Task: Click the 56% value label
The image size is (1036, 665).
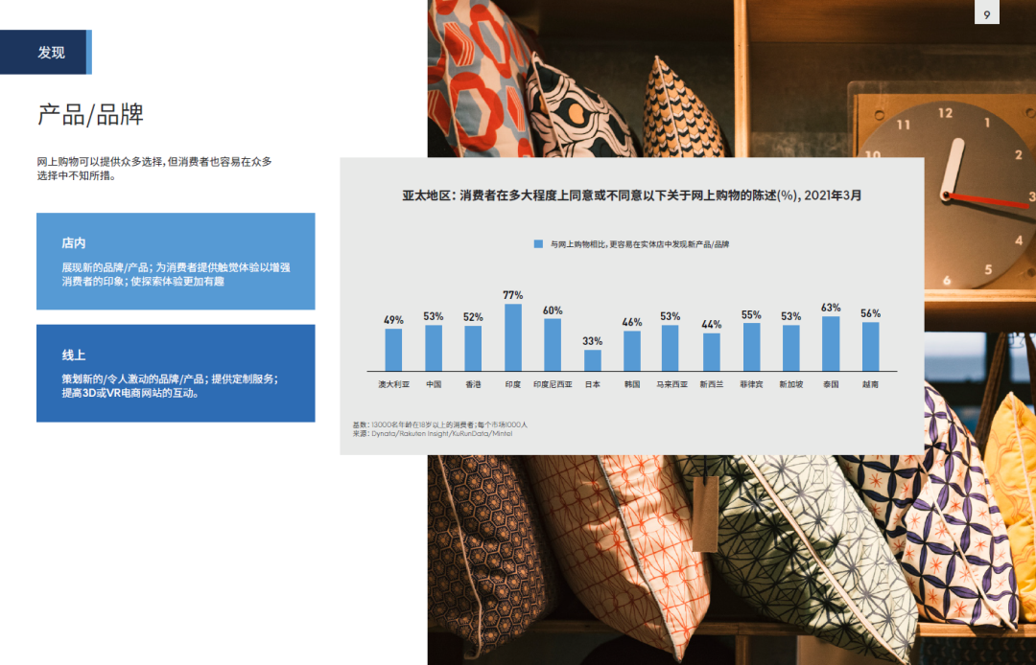Action: 871,313
